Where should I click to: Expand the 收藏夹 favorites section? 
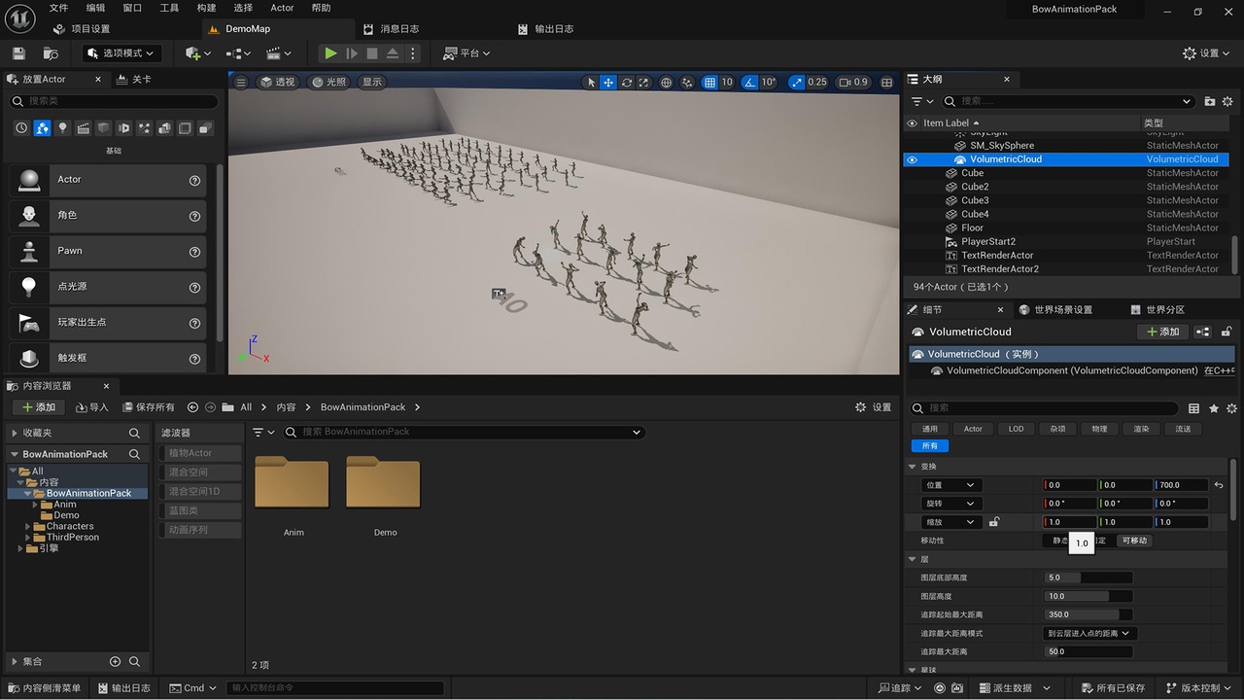[15, 433]
